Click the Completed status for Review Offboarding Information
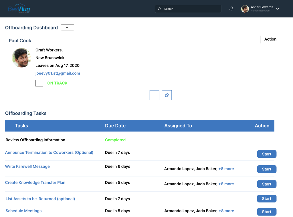Image resolution: width=293 pixels, height=217 pixels. click(115, 140)
